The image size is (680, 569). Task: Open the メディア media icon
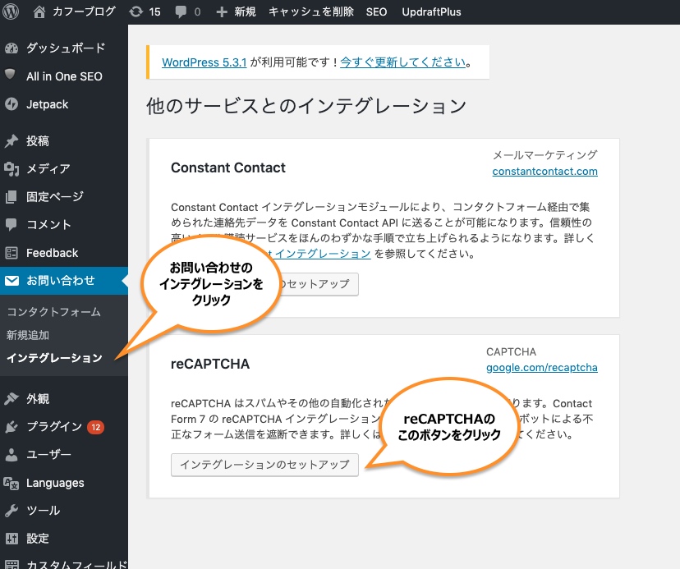11,169
